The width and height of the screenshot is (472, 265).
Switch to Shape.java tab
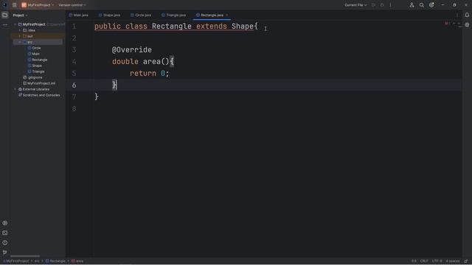[x=110, y=15]
